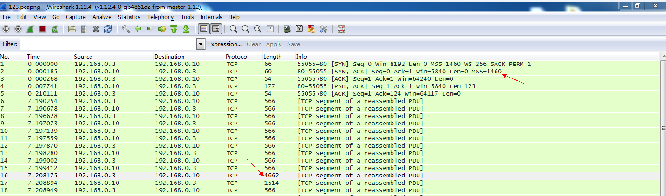666x196 pixels.
Task: Open the View menu
Action: [x=39, y=17]
